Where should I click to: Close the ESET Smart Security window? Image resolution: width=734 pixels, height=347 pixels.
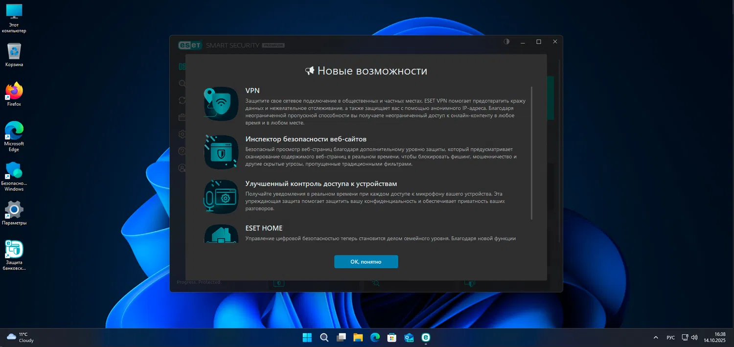pyautogui.click(x=555, y=42)
